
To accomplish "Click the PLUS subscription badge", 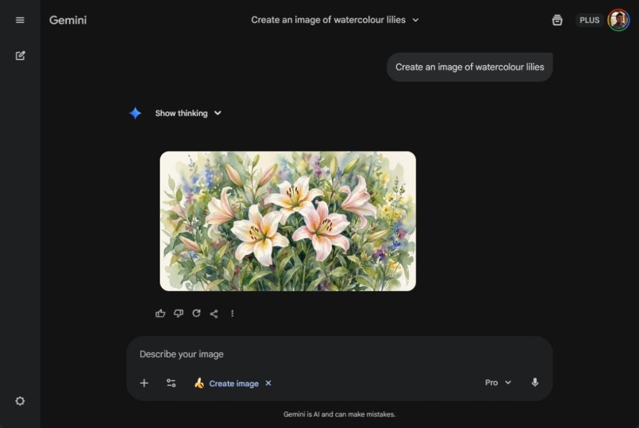I will pos(589,20).
